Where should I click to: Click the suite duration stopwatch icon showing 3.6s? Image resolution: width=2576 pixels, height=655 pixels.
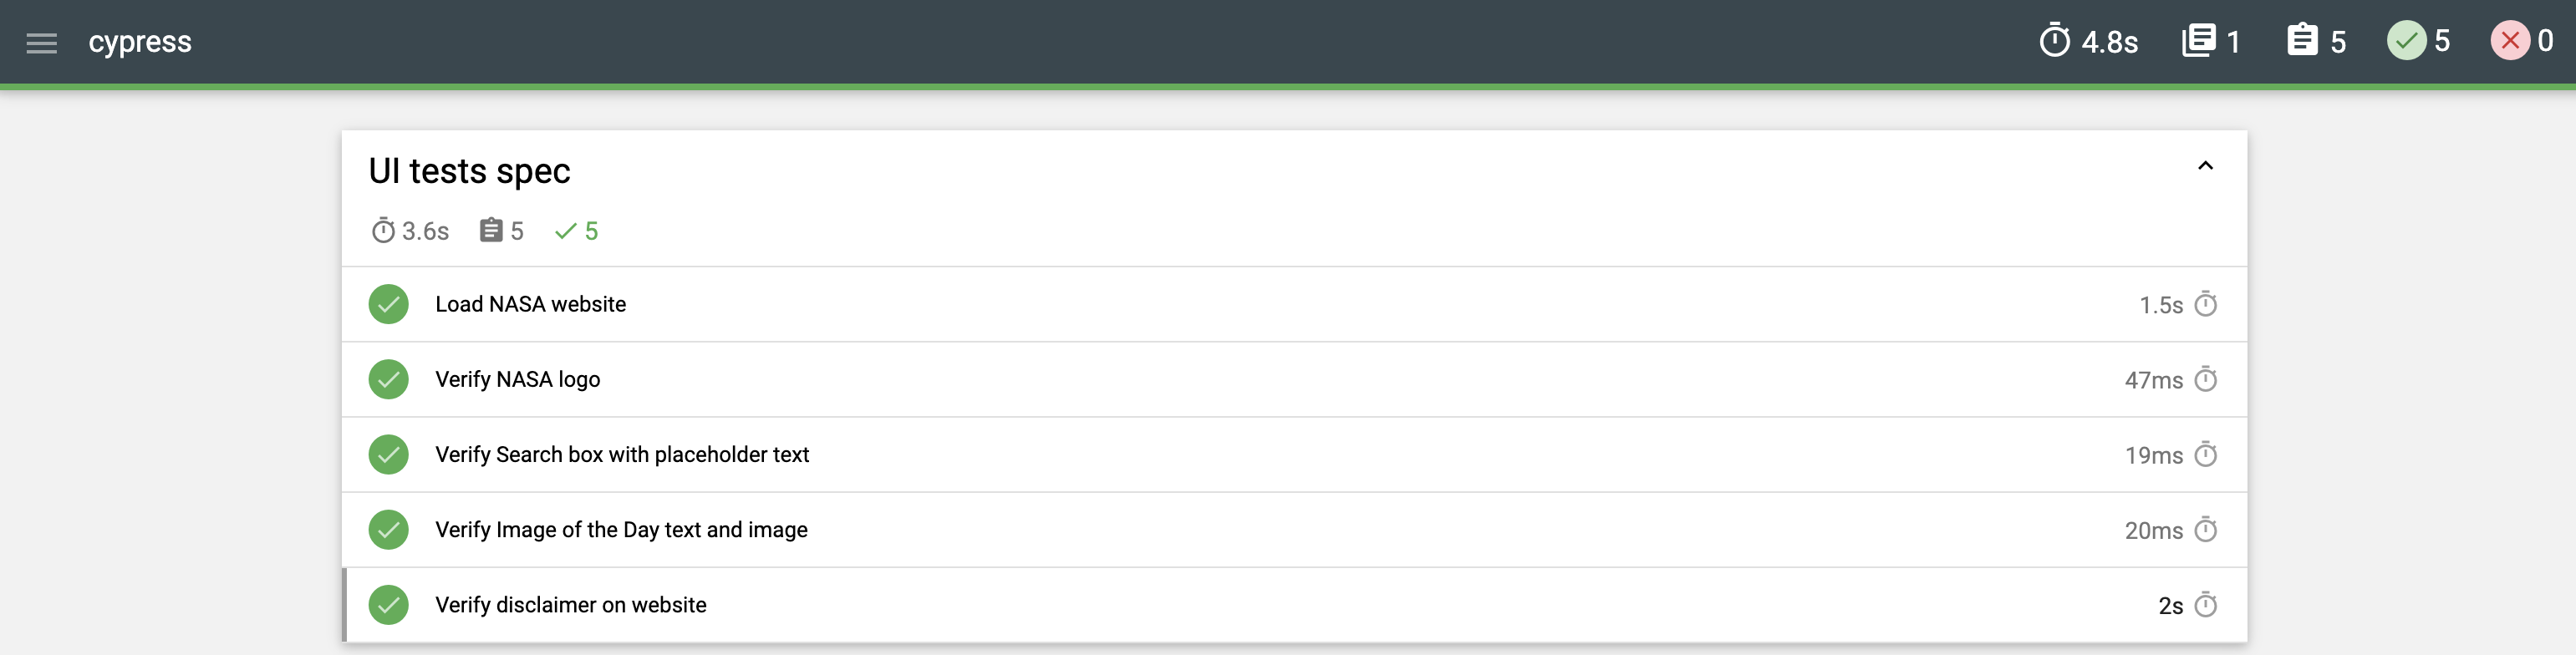pos(383,231)
